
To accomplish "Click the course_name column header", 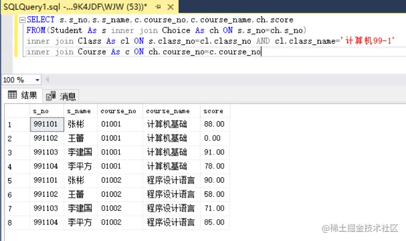I will [171, 111].
